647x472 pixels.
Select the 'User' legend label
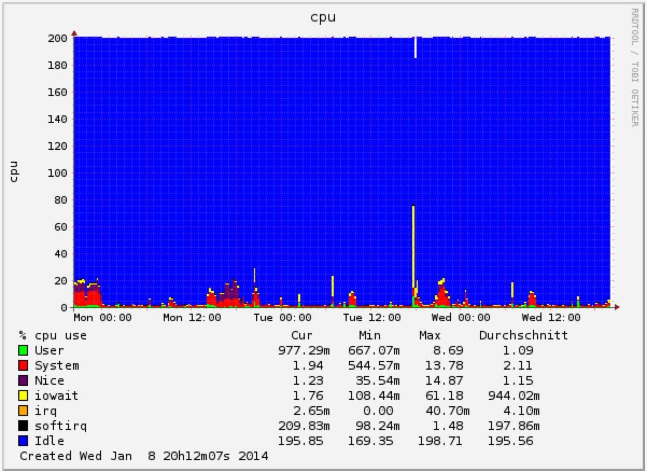coord(50,350)
